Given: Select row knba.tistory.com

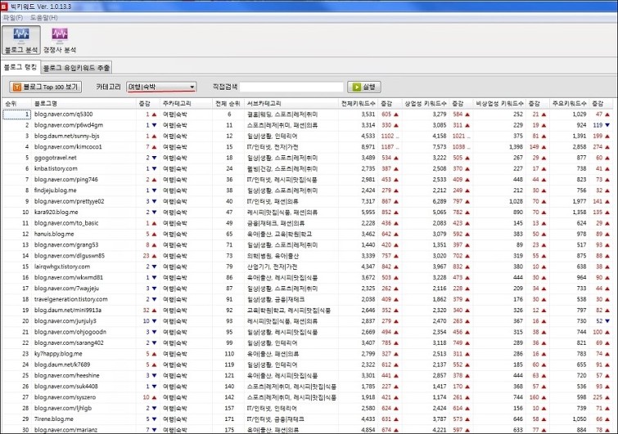Looking at the screenshot, I should (308, 168).
